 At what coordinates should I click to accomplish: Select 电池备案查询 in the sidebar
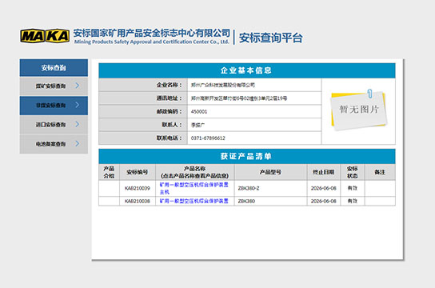click(x=54, y=144)
